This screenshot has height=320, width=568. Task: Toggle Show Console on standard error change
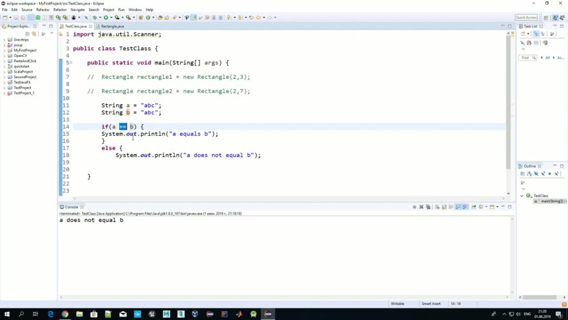pos(465,207)
